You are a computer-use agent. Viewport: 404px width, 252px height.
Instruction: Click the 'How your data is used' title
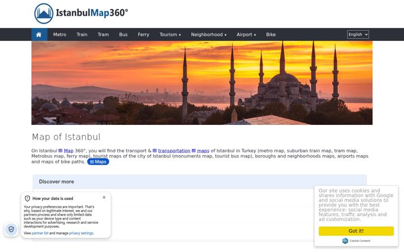(53, 198)
